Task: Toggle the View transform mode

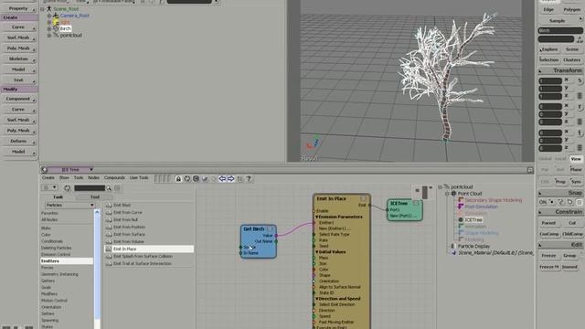Action: [576, 159]
